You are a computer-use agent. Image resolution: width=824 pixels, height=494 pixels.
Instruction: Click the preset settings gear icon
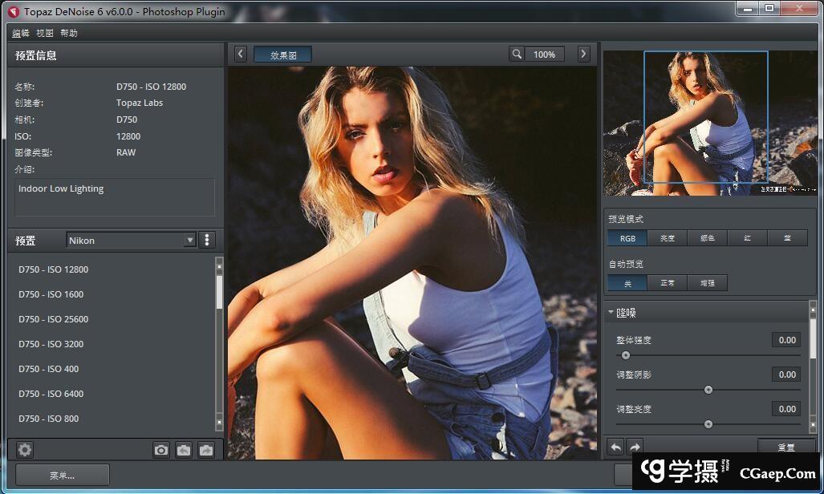(x=25, y=450)
